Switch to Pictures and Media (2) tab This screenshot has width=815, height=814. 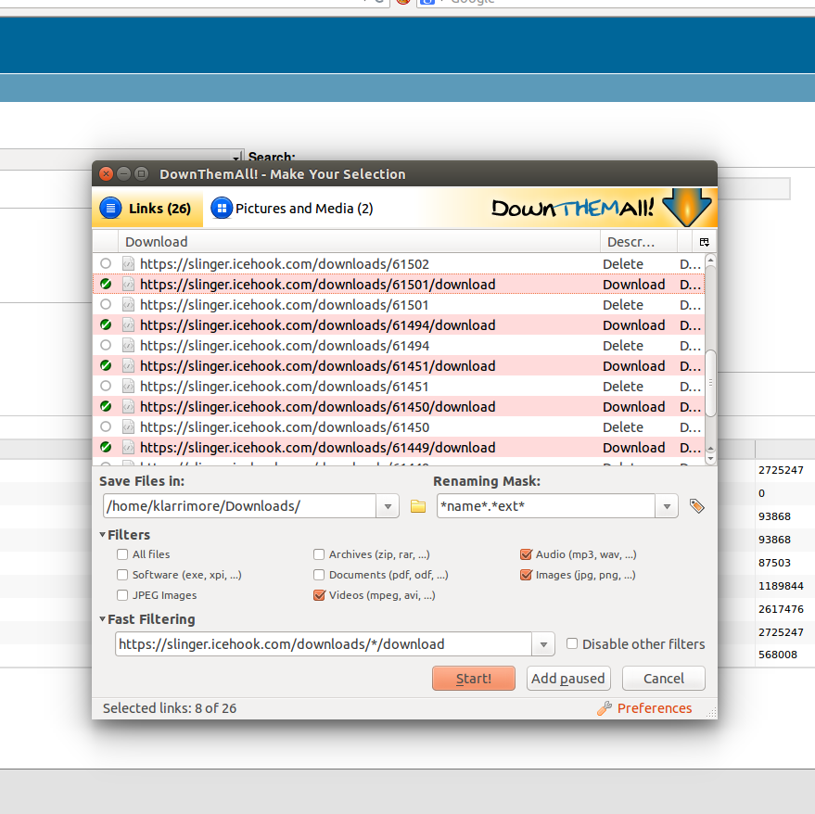pyautogui.click(x=292, y=209)
